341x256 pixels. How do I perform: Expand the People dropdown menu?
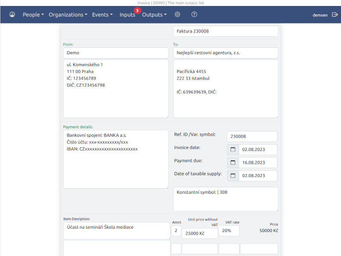pyautogui.click(x=33, y=15)
